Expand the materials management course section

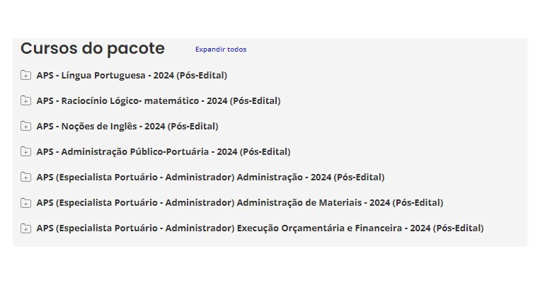pos(26,202)
